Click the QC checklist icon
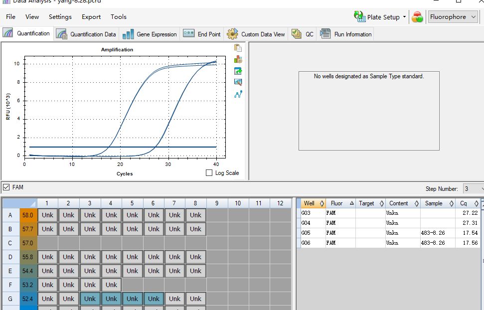The height and width of the screenshot is (310, 484). pyautogui.click(x=296, y=34)
